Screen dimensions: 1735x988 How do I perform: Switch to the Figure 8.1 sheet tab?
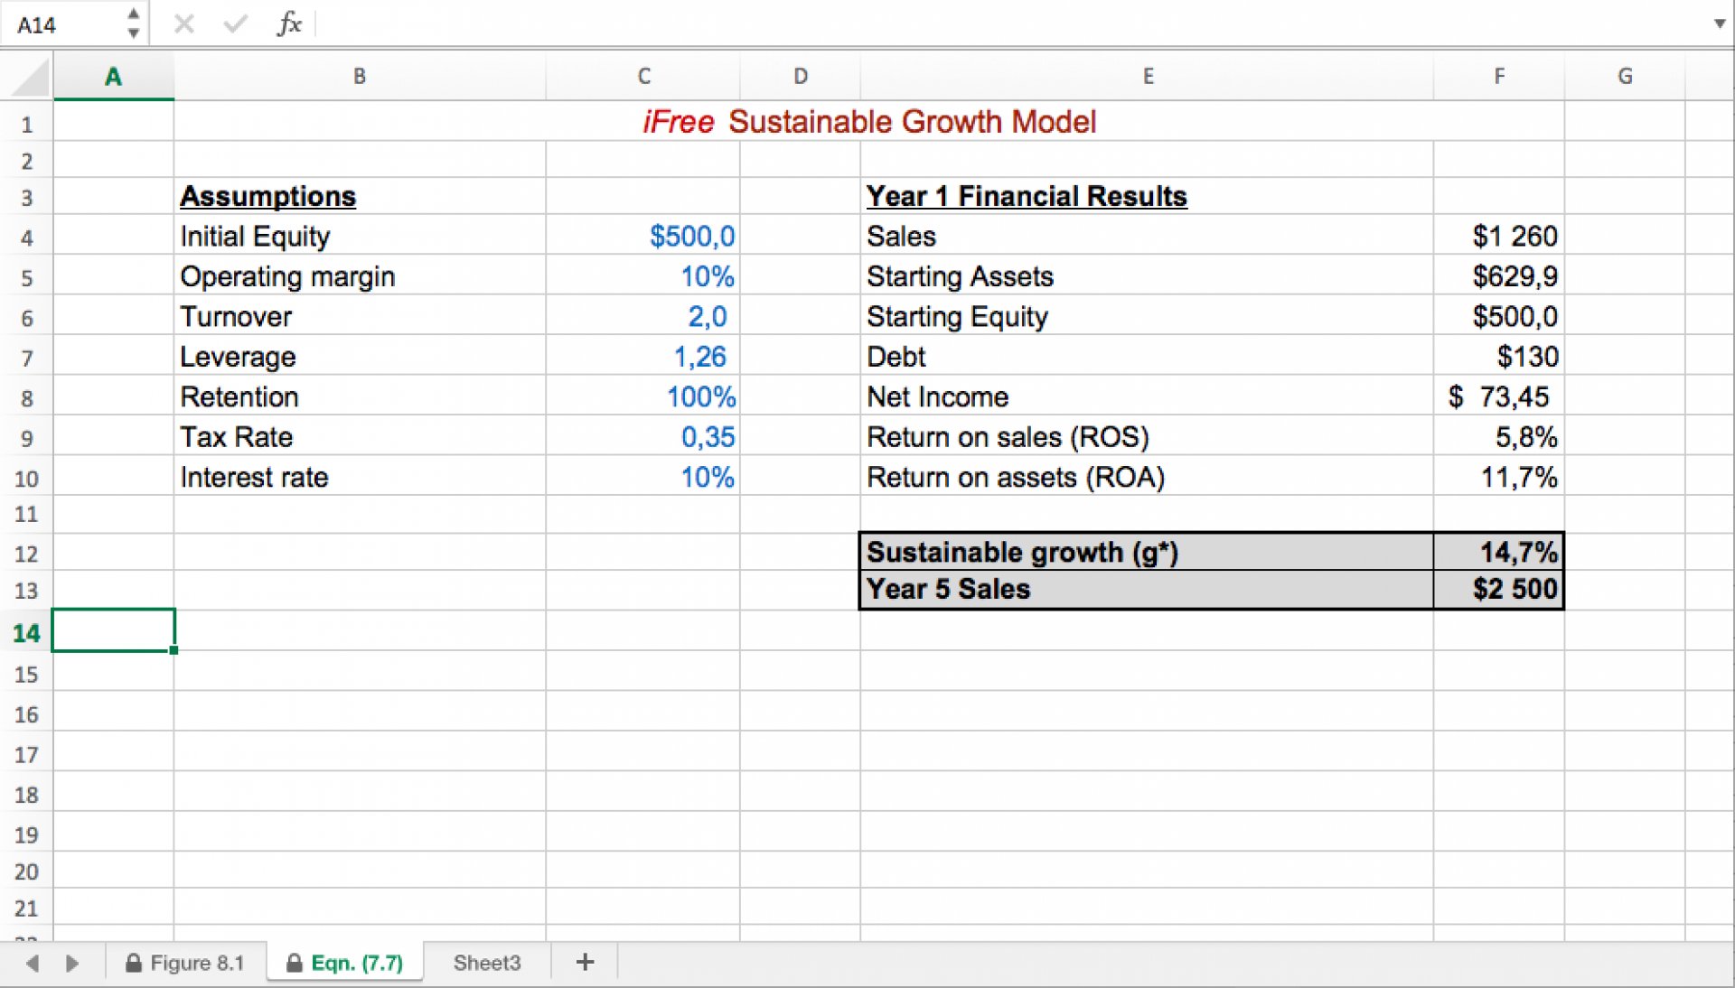point(185,963)
